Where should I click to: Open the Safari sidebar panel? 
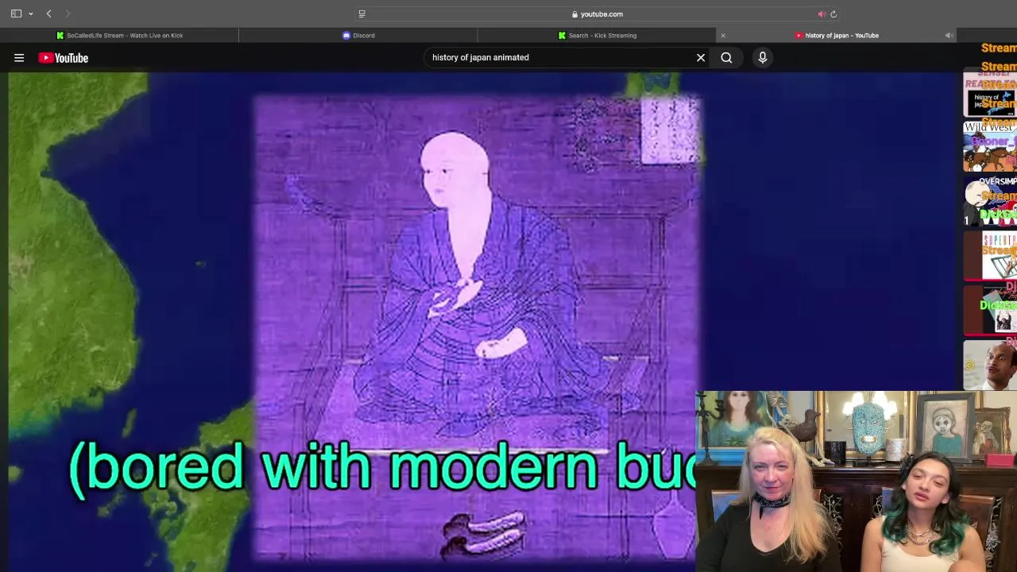pyautogui.click(x=16, y=14)
